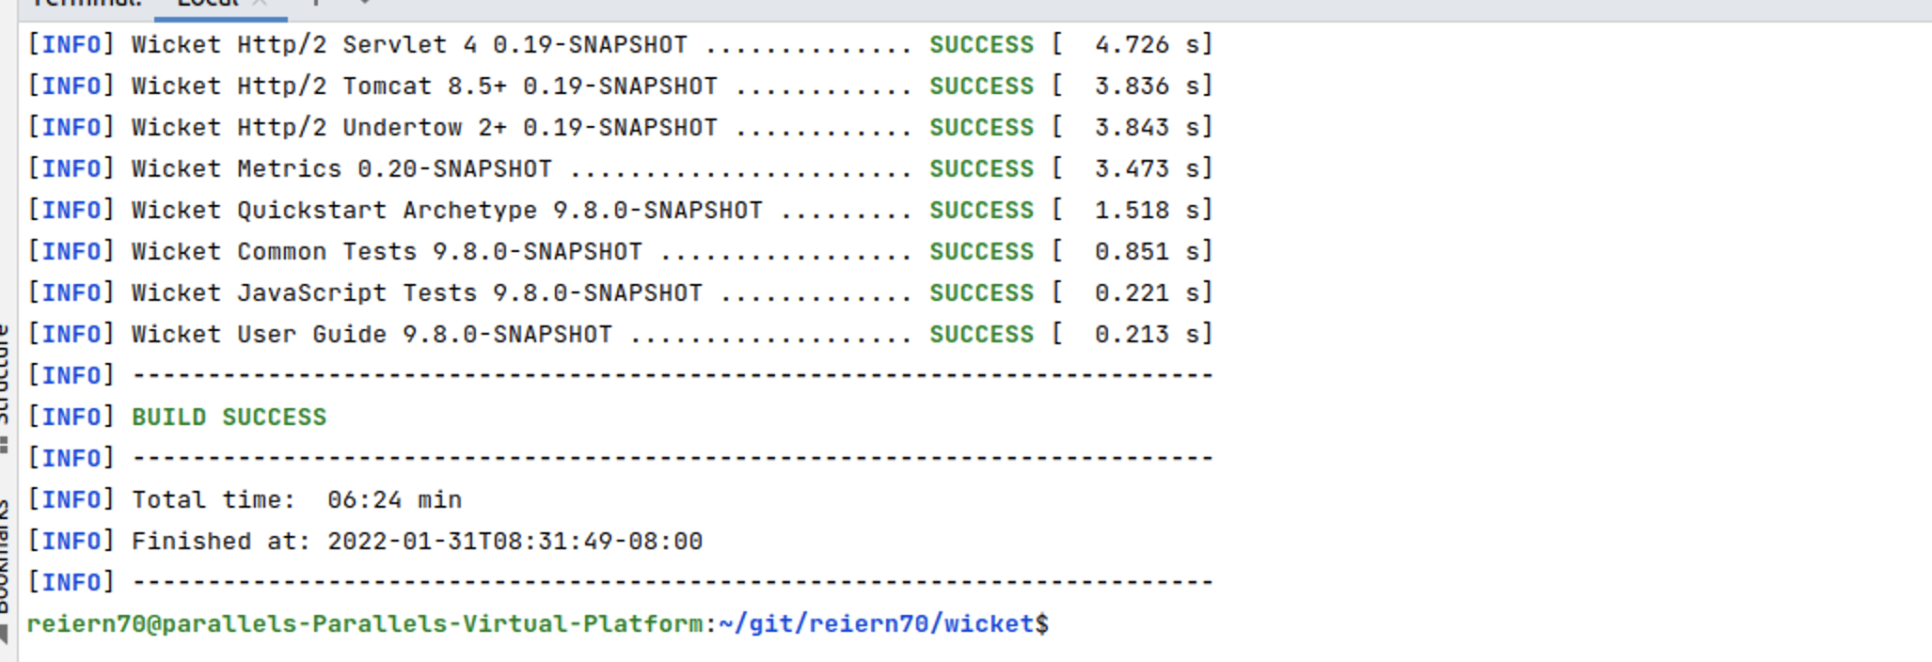
Task: Click 'Wicket Http/2 Servlet 4 0.19-SNAPSHOT' text
Action: click(409, 44)
